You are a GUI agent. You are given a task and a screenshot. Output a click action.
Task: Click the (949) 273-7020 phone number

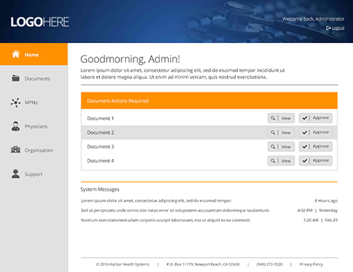pyautogui.click(x=270, y=264)
